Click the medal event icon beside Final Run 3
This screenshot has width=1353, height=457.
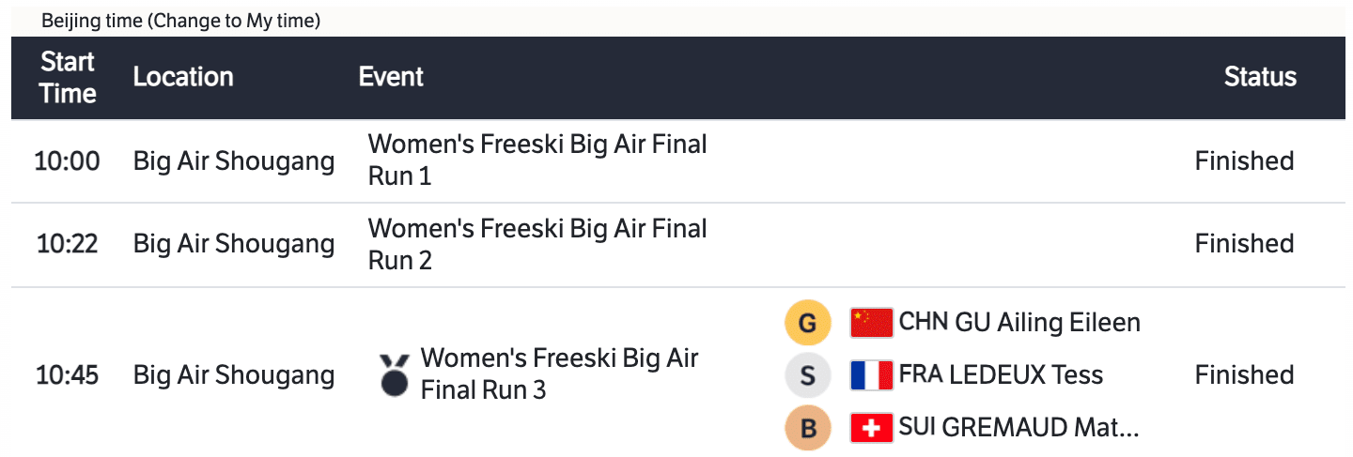395,373
